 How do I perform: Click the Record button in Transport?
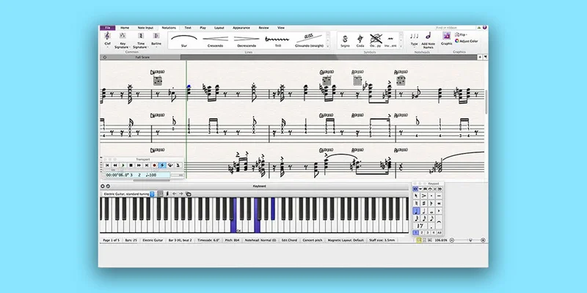tap(154, 166)
